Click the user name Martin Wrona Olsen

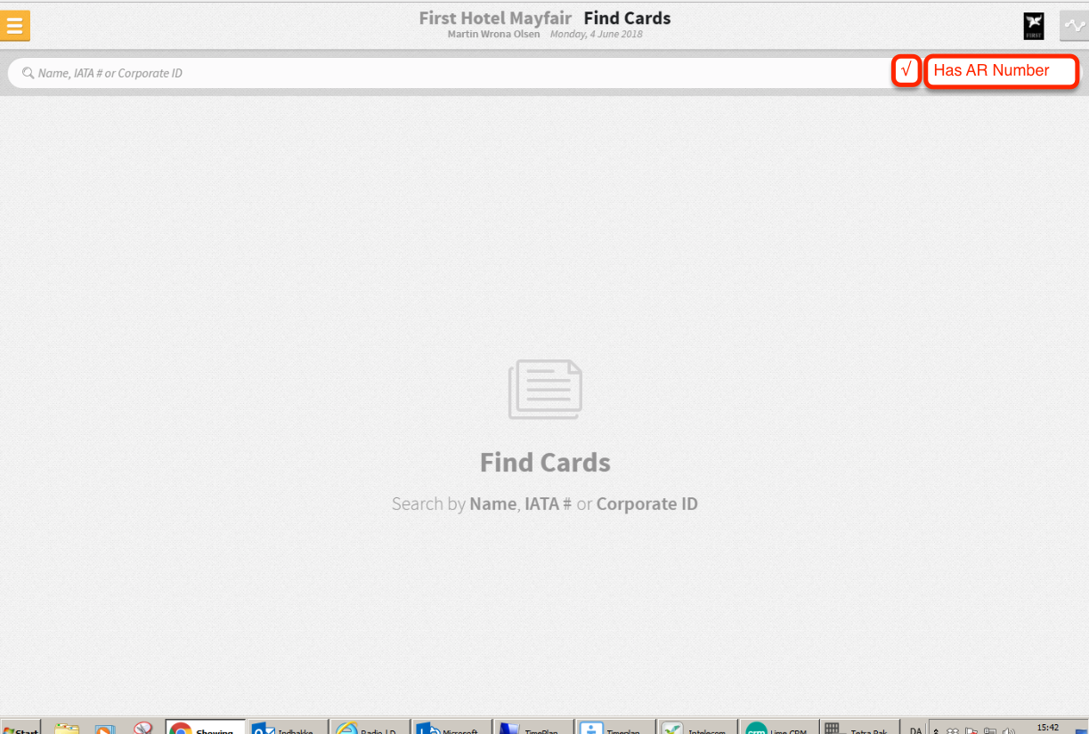(493, 35)
